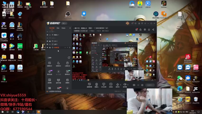The image size is (202, 114).
Task: Open the danmaku show tool (弹幕秀)
Action: [67, 81]
